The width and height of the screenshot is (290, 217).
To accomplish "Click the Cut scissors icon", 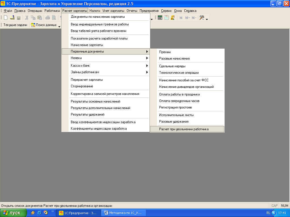I will tap(27, 18).
